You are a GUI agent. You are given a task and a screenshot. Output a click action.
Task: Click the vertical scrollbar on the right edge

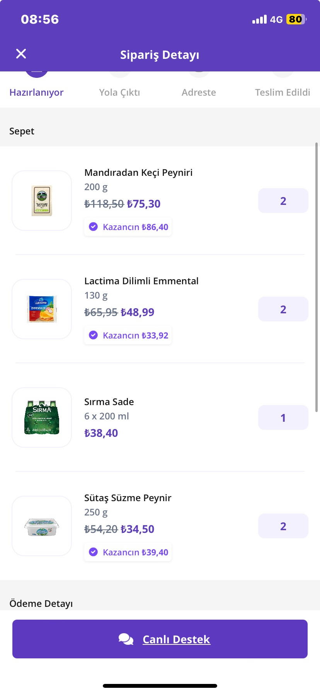point(317,277)
